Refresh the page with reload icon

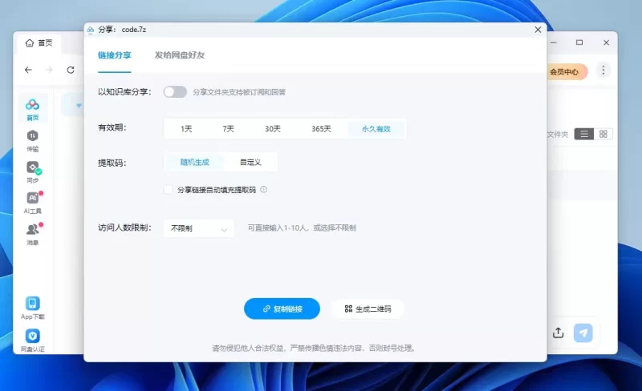coord(71,70)
